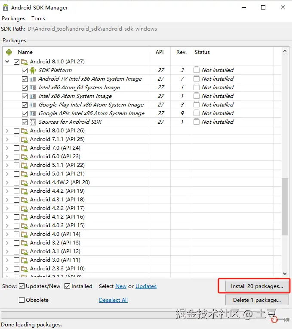
Task: Check the Android 6.0 (API 23) checkbox
Action: [x=16, y=157]
